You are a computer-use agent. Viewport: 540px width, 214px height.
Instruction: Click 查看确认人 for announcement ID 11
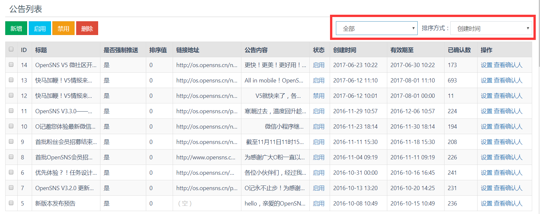click(508, 111)
